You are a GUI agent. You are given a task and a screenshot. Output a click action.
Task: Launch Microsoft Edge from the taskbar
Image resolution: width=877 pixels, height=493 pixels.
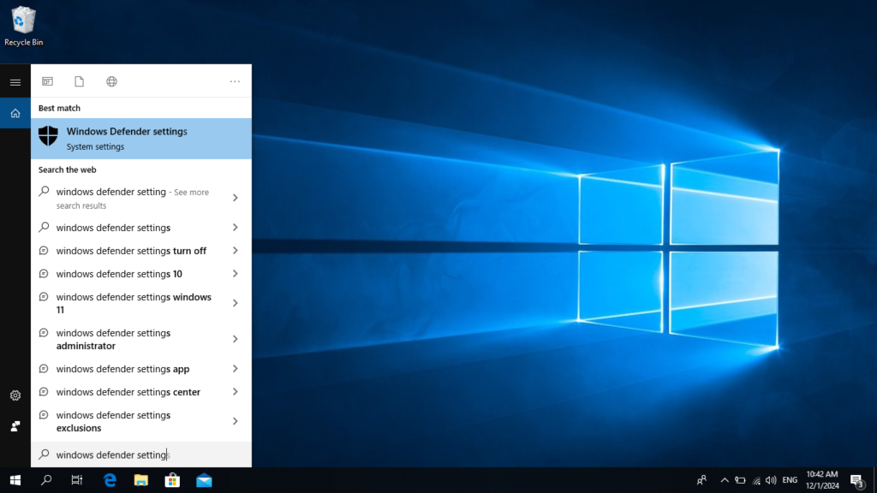(110, 480)
